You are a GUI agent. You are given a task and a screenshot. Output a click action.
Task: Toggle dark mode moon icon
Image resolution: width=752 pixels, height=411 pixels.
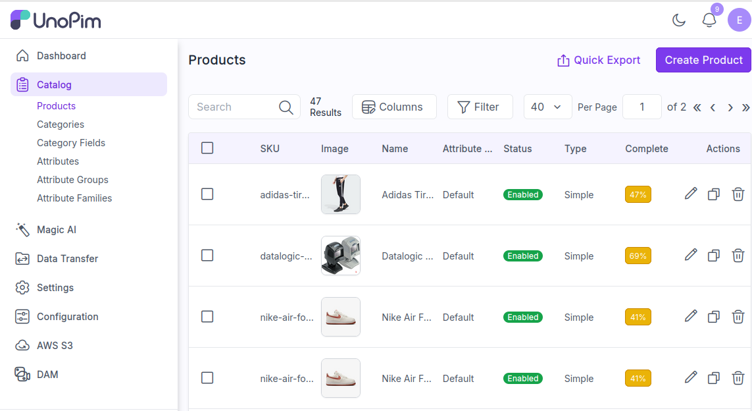(x=678, y=20)
